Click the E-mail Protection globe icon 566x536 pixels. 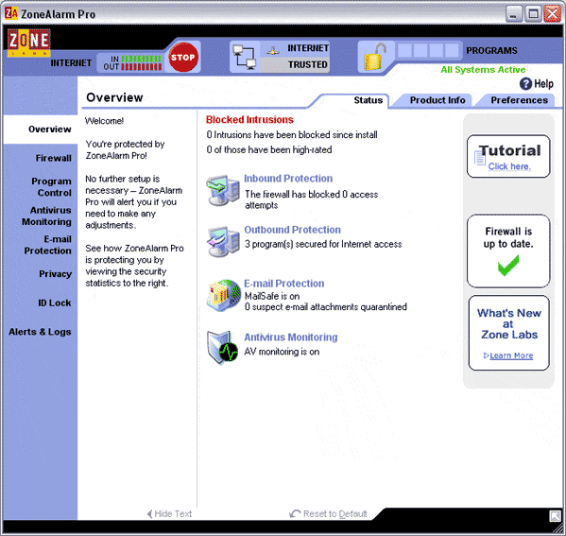[223, 296]
